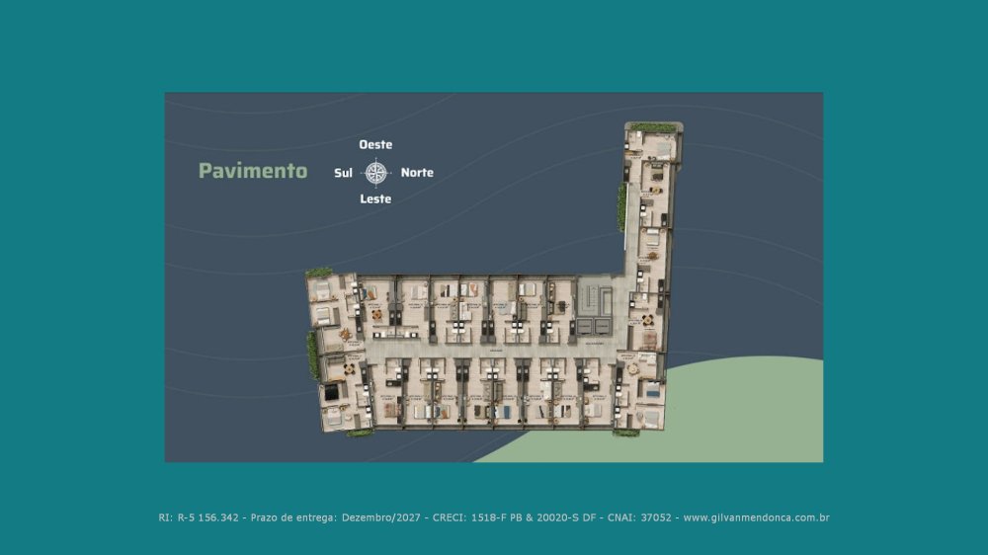This screenshot has width=988, height=555.
Task: Open the www.gilvanmendonca.com.br link
Action: 756,516
